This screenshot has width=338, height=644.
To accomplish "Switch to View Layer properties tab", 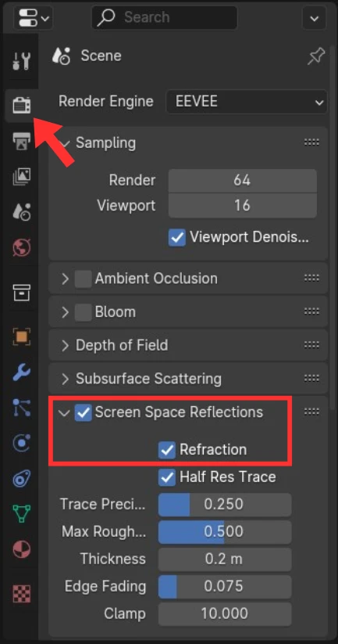I will coord(21,177).
